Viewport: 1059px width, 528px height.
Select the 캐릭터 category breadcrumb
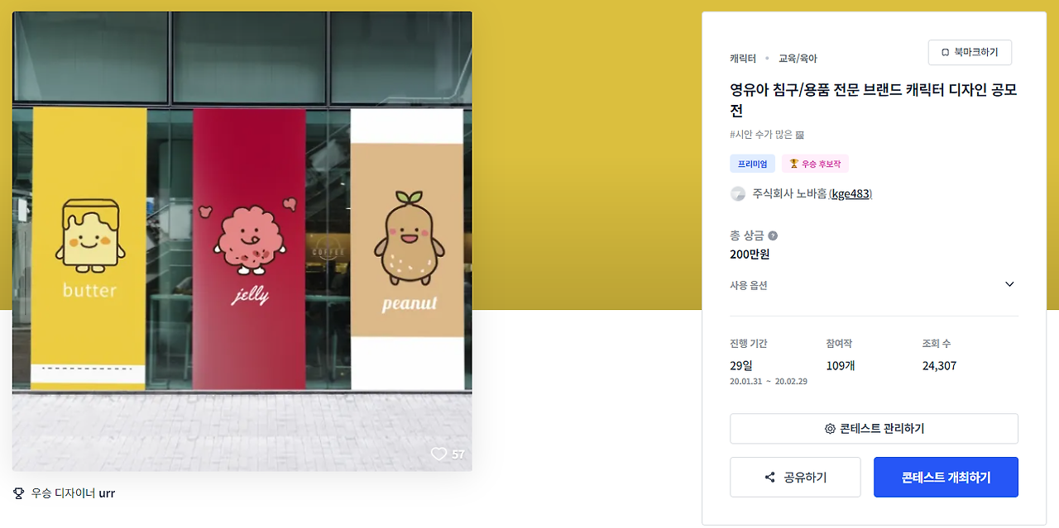(x=743, y=59)
